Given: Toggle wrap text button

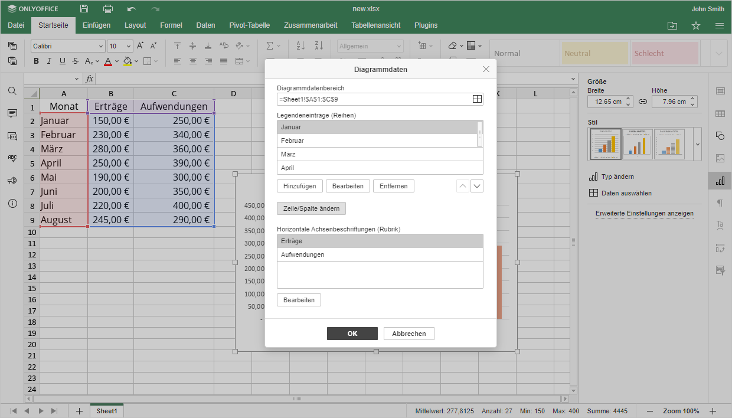Looking at the screenshot, I should (224, 45).
